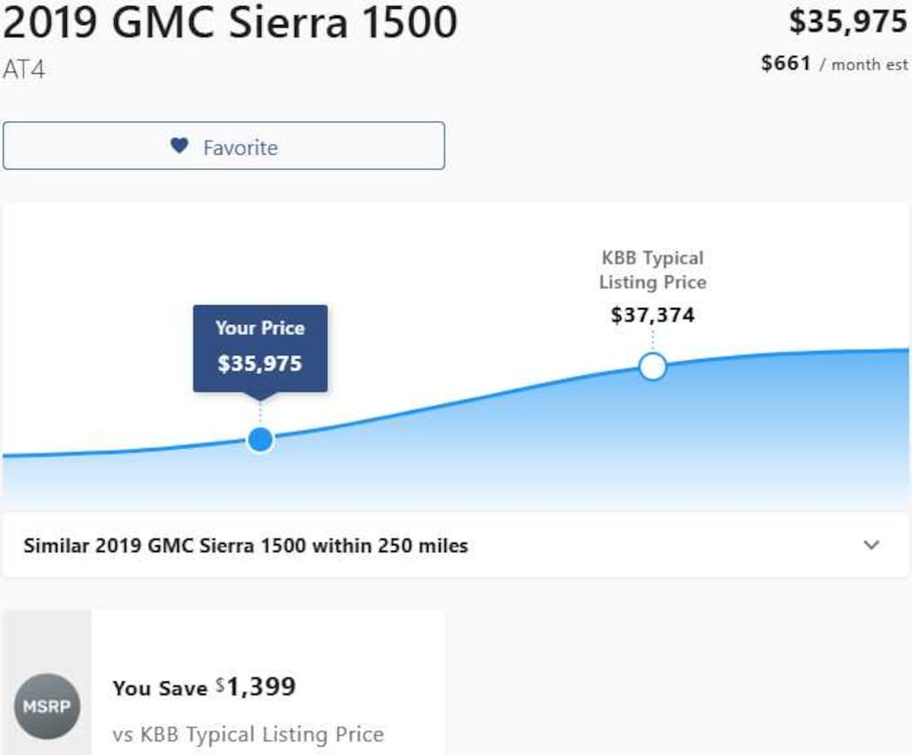Click the 'vs KBB Typical Listing Price' caption
This screenshot has width=912, height=755.
[x=248, y=735]
